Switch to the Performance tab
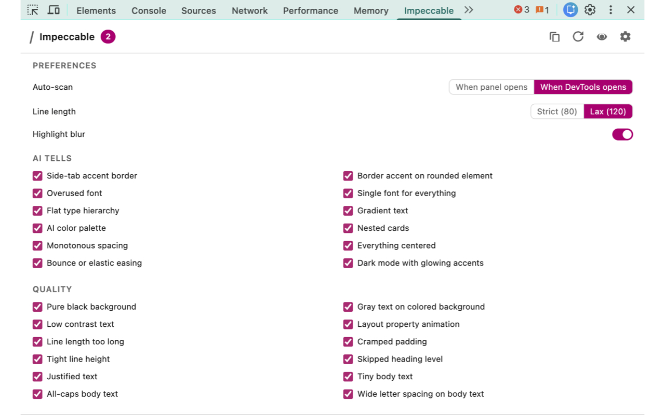This screenshot has height=415, width=665. [x=311, y=10]
